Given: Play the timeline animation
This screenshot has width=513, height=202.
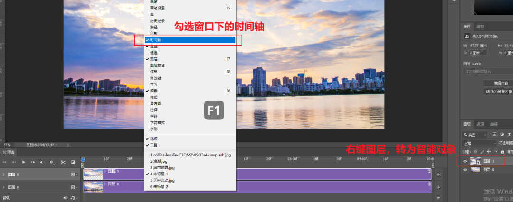Looking at the screenshot, I should tap(24, 162).
